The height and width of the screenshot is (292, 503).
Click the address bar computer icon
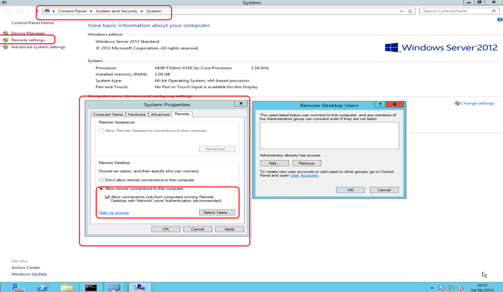click(x=47, y=11)
